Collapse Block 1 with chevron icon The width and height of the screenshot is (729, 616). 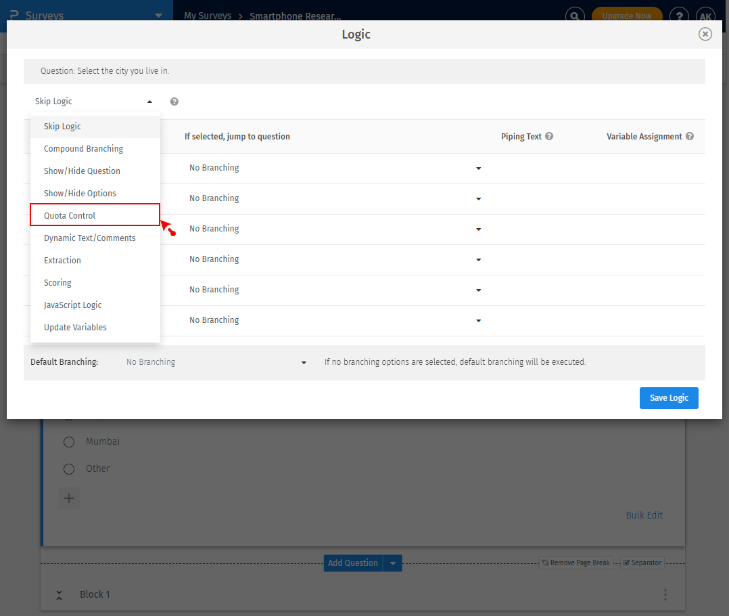coord(59,594)
